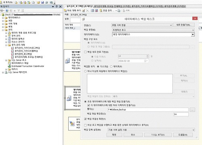This screenshot has width=202, height=145.
Task: Toggle 각 데이터베이스에 대한 하위 디렉터리 만들기 checkbox
Action: (x=88, y=105)
